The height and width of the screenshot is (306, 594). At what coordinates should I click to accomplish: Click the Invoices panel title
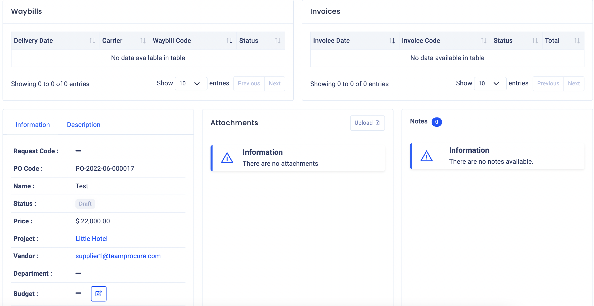(325, 11)
